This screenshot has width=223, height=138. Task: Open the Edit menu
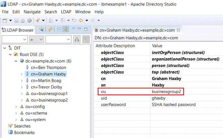(x=16, y=12)
